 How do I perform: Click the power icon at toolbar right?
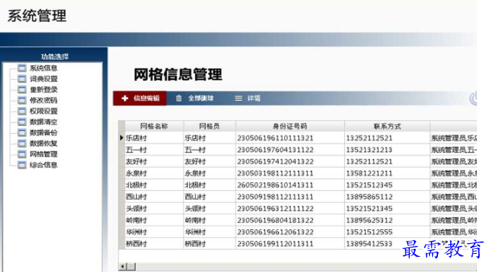pos(473,98)
